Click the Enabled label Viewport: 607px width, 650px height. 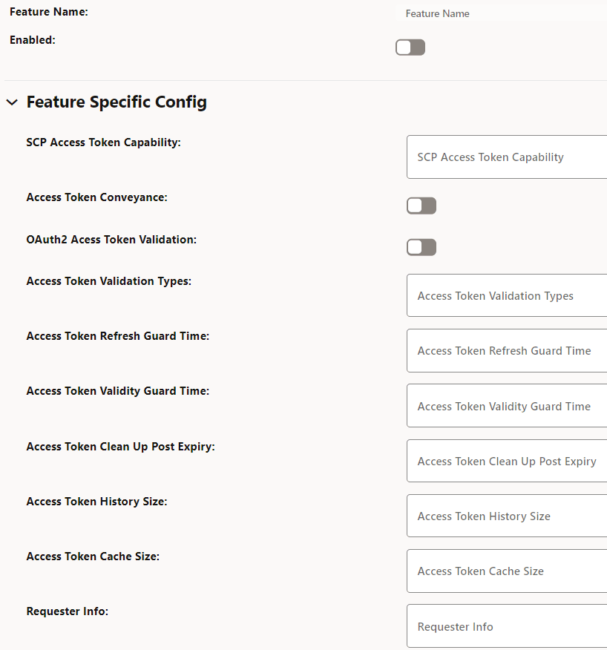[x=32, y=39]
